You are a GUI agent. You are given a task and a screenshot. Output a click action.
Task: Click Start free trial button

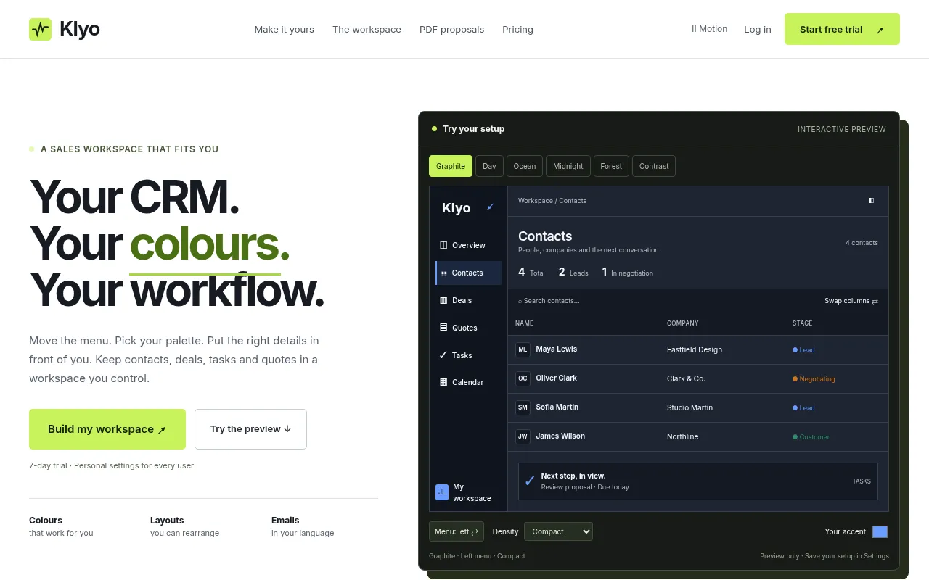click(x=842, y=29)
